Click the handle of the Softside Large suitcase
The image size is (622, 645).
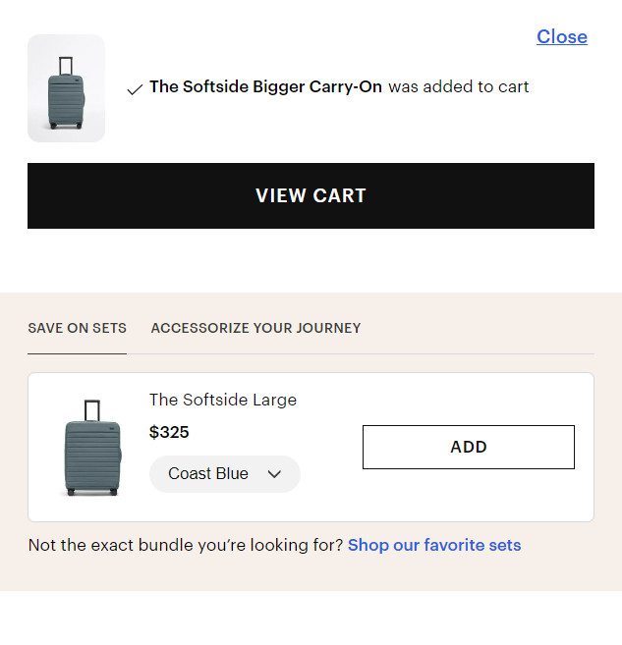point(92,408)
